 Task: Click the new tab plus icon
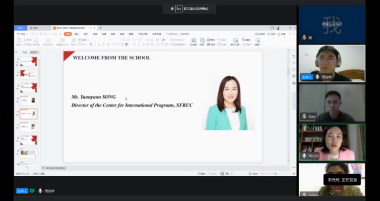tap(101, 28)
